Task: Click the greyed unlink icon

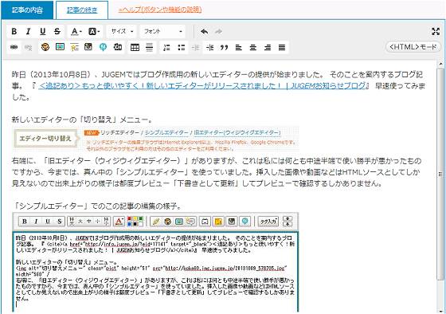Action: [28, 47]
